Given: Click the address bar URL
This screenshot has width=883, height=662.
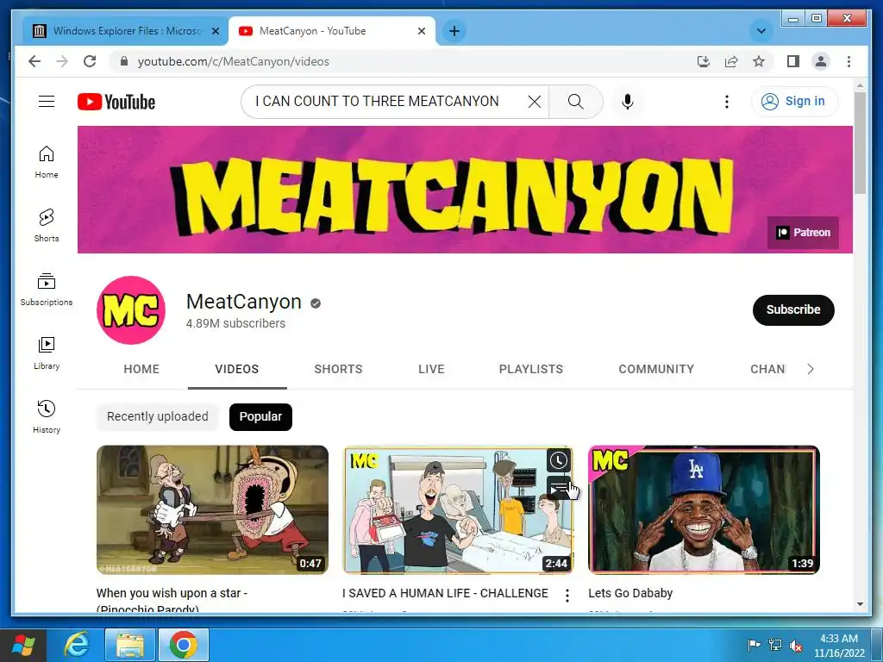Looking at the screenshot, I should pyautogui.click(x=233, y=61).
